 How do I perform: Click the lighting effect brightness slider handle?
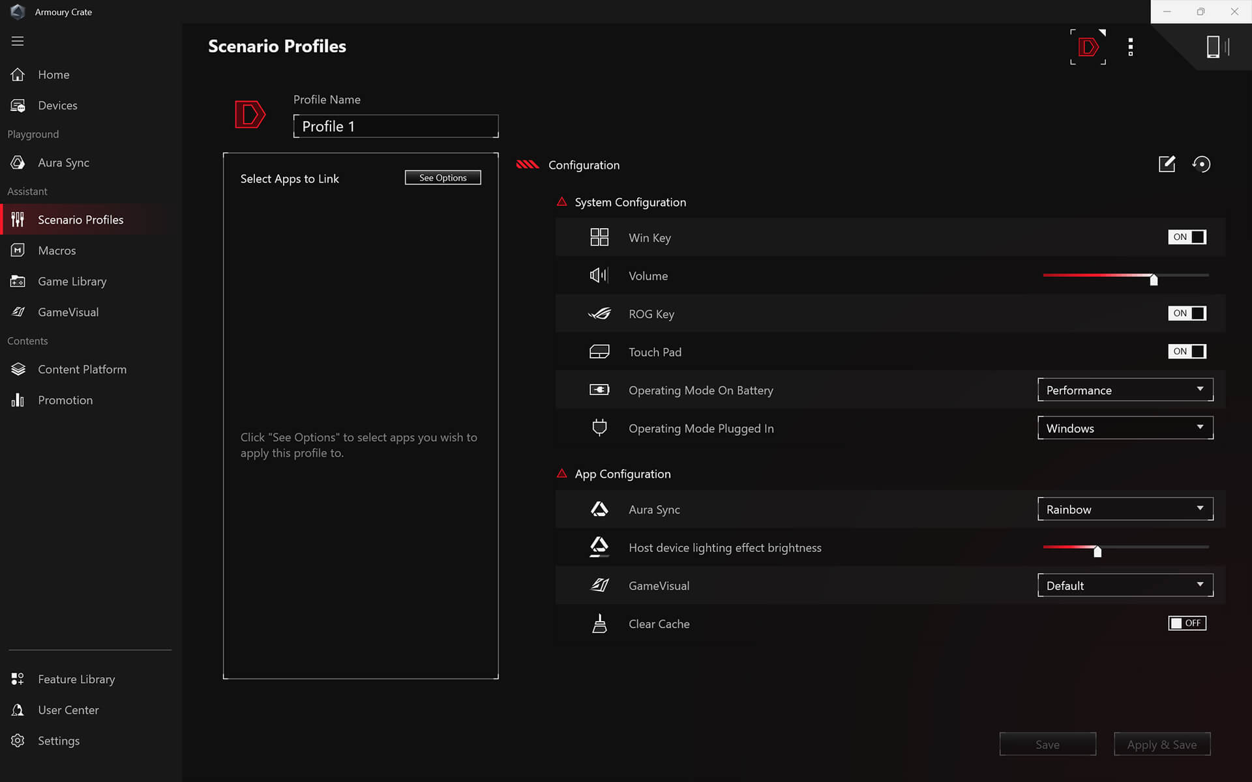click(x=1097, y=551)
